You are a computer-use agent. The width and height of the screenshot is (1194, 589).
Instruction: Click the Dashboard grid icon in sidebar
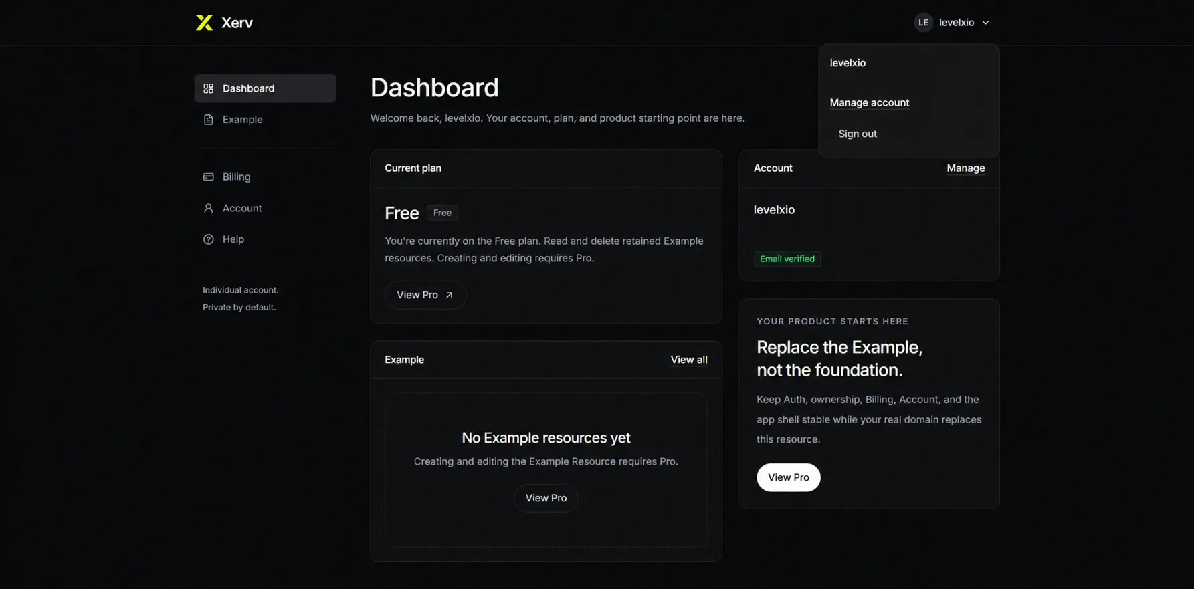point(209,88)
